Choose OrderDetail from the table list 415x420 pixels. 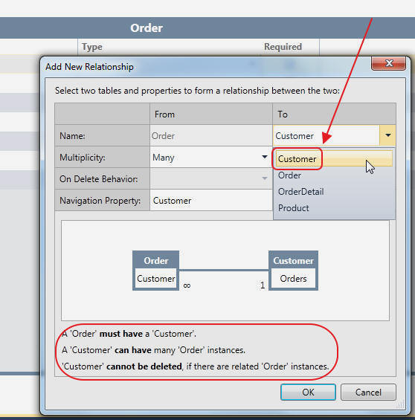tap(334, 192)
